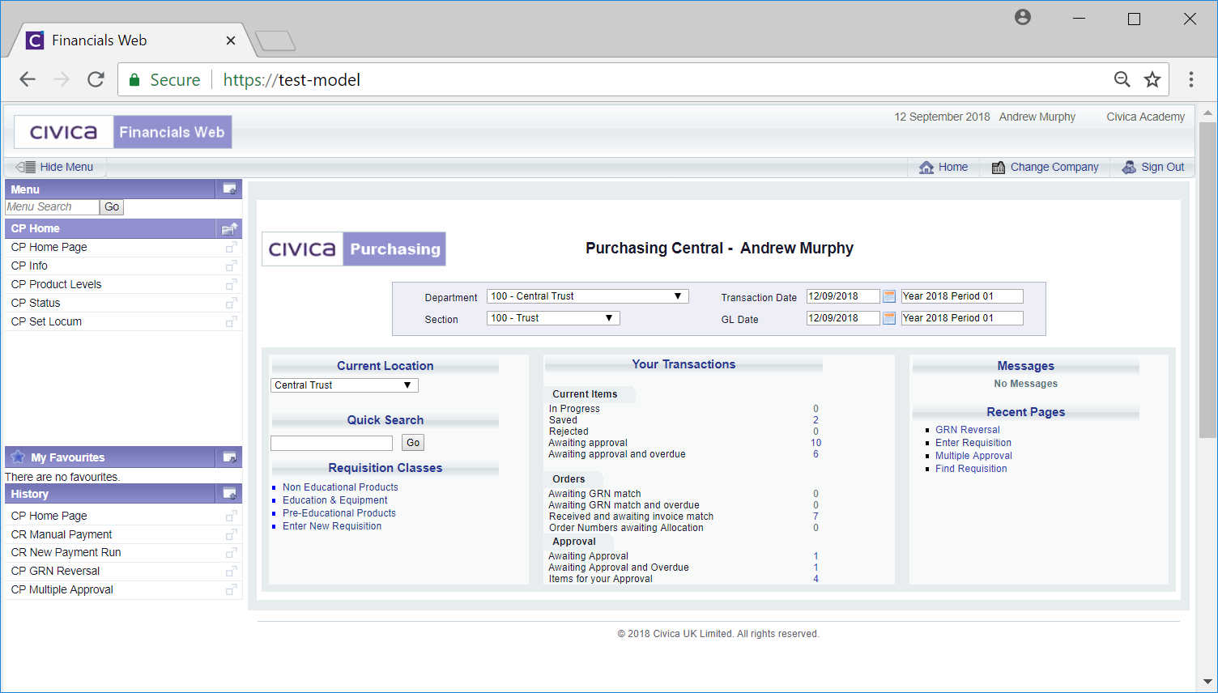Open CP Home Page menu item in new window icon
The image size is (1218, 693).
(x=232, y=247)
